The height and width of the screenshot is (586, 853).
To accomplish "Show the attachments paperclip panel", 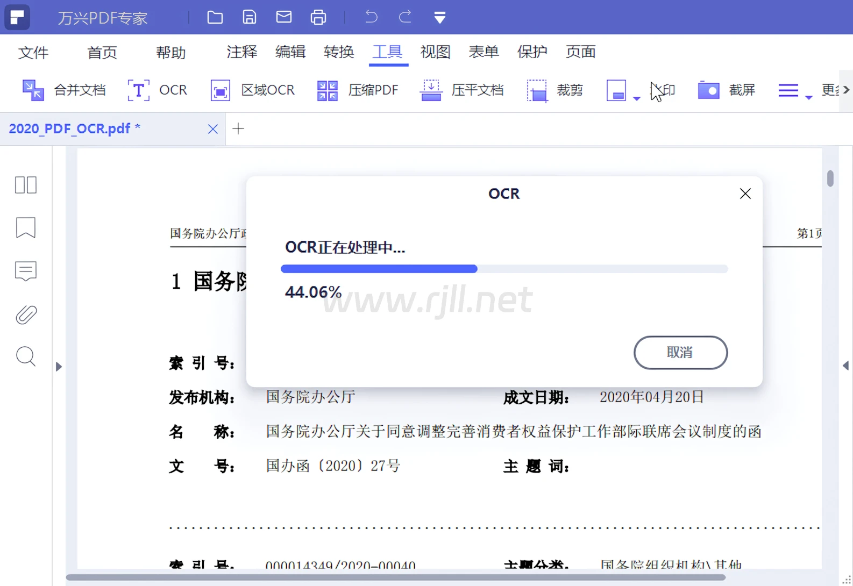I will click(25, 315).
